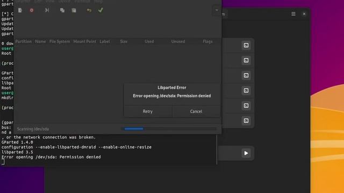Click the terminal line 'GParted 1.4.0'

tap(17, 142)
